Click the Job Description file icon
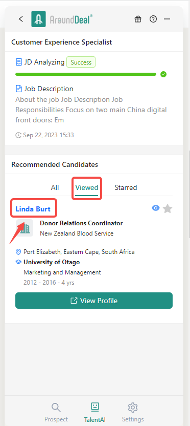This screenshot has width=190, height=426. tap(19, 89)
